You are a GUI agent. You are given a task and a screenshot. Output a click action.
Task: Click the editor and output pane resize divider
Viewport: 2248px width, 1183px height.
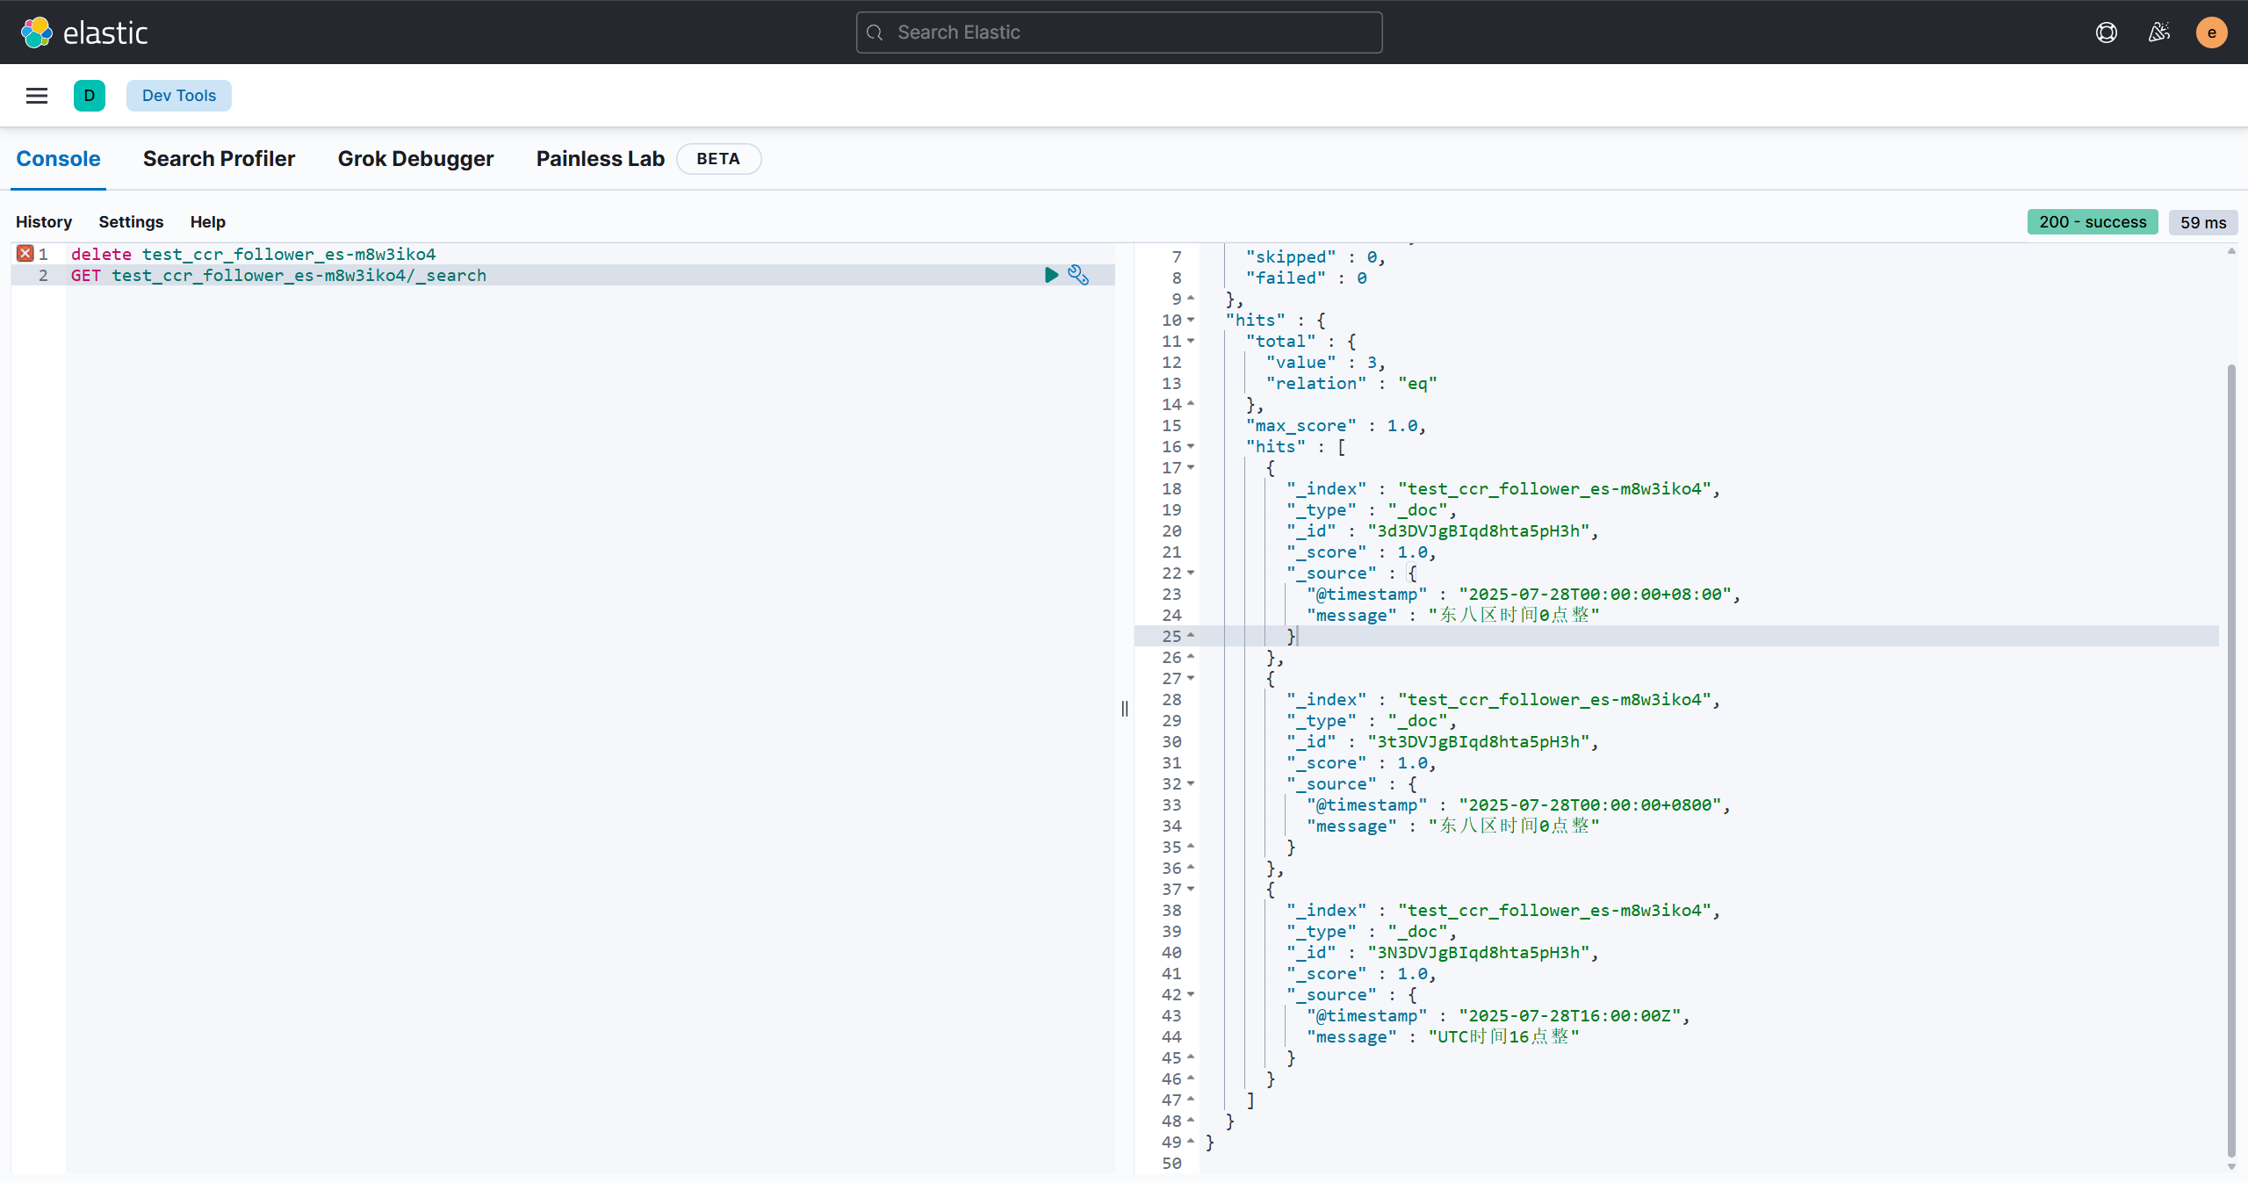tap(1124, 709)
